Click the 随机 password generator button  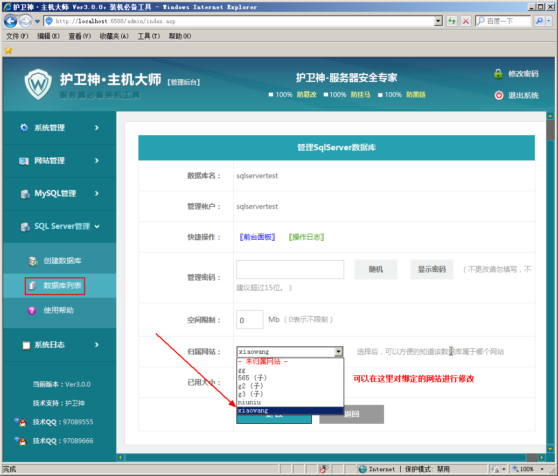[x=375, y=269]
